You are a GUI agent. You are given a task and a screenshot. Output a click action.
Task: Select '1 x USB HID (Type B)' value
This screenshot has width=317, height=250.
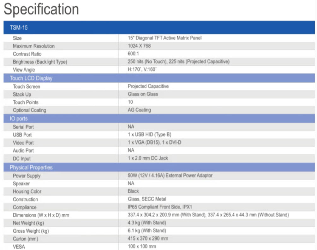coord(150,135)
